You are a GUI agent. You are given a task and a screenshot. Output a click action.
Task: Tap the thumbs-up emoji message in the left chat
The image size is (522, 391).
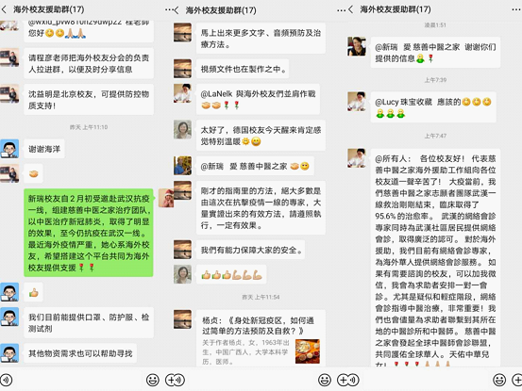33,292
